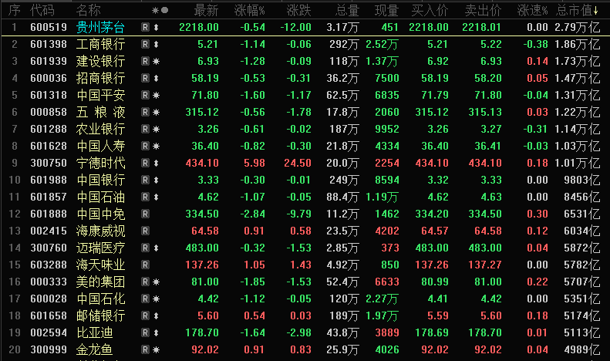The height and width of the screenshot is (361, 610).
Task: Select stock code 002594
Action: (x=49, y=332)
